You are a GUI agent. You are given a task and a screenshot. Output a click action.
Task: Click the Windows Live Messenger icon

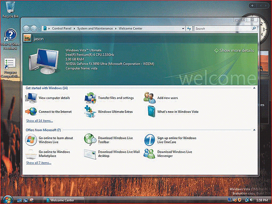(149, 154)
